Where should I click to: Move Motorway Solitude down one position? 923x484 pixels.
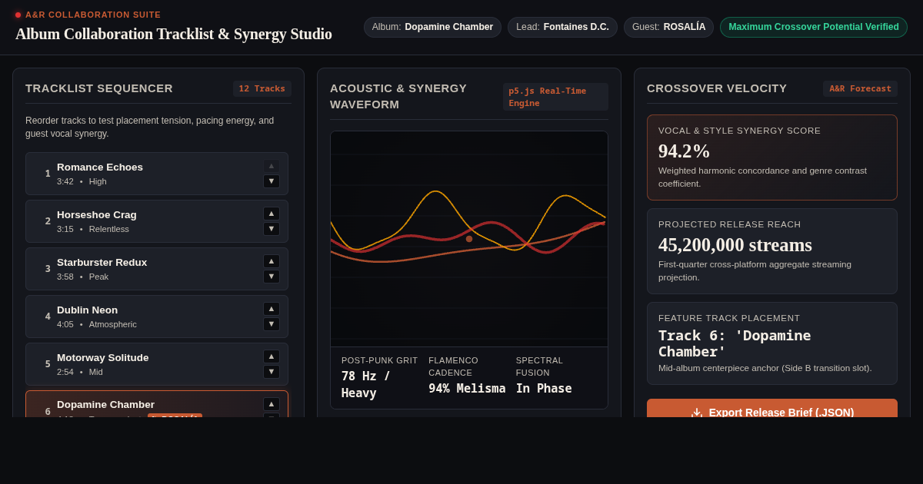(x=272, y=372)
